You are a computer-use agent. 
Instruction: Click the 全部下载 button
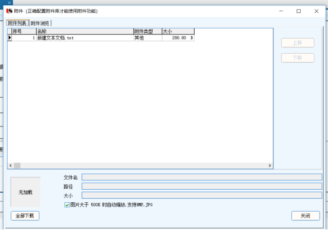coord(25,216)
